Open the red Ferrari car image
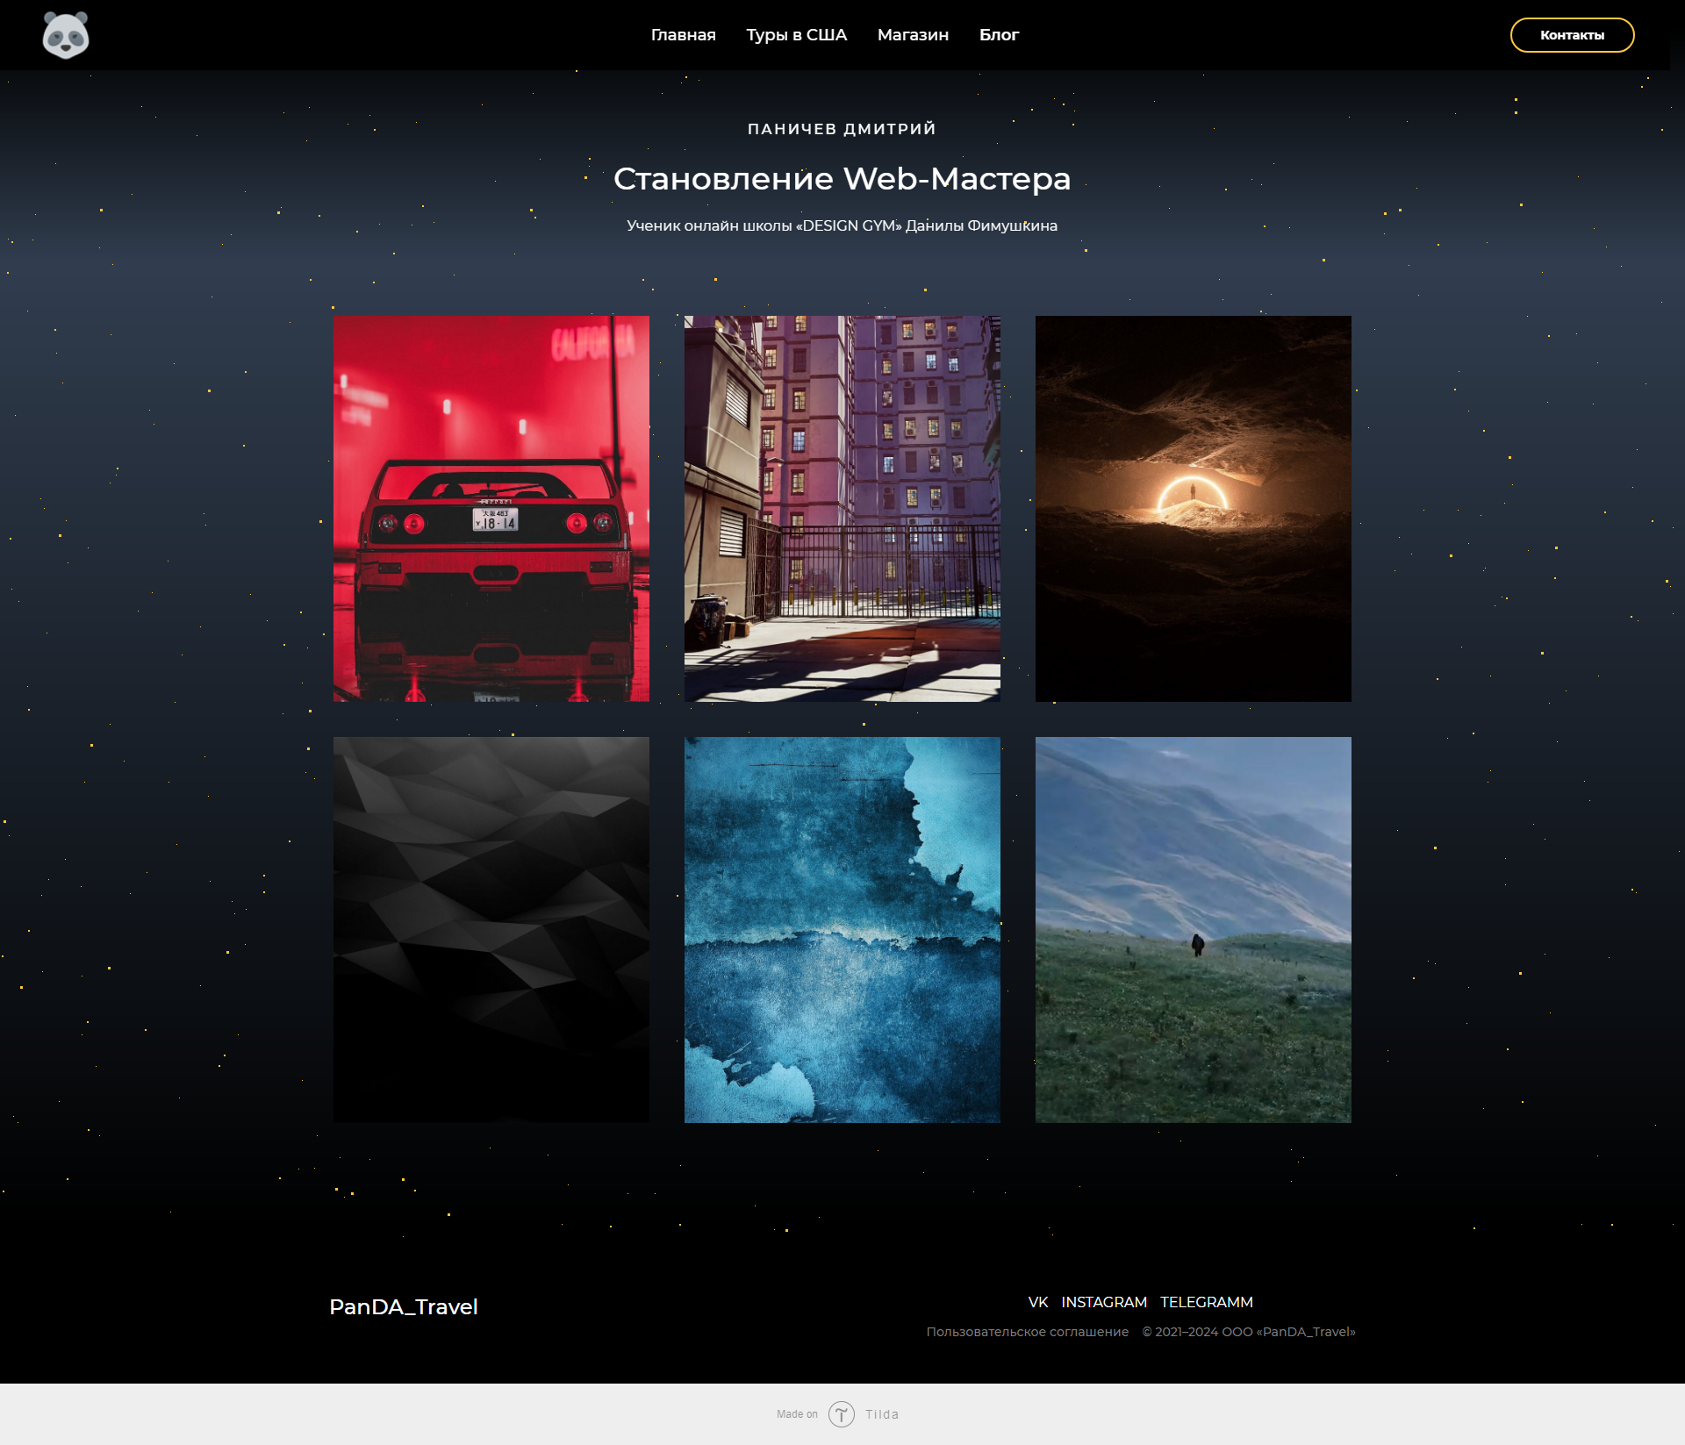The width and height of the screenshot is (1685, 1445). pos(491,509)
